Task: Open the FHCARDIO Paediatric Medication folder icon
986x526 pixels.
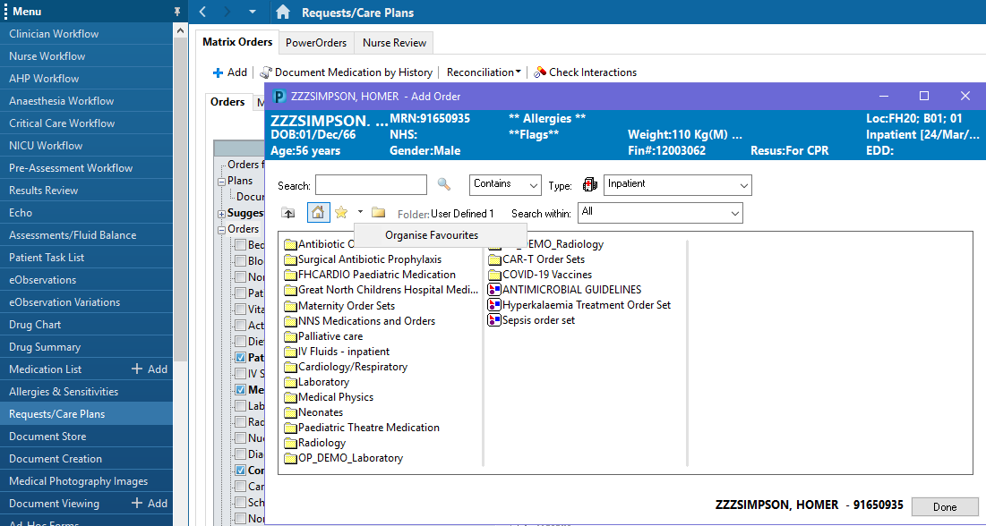Action: click(290, 275)
